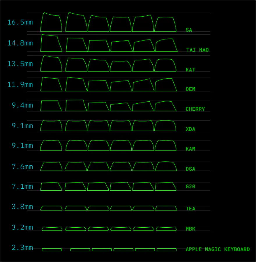The image size is (256, 262).
Task: Click the CHERRY profile keycap shape
Action: pos(51,105)
